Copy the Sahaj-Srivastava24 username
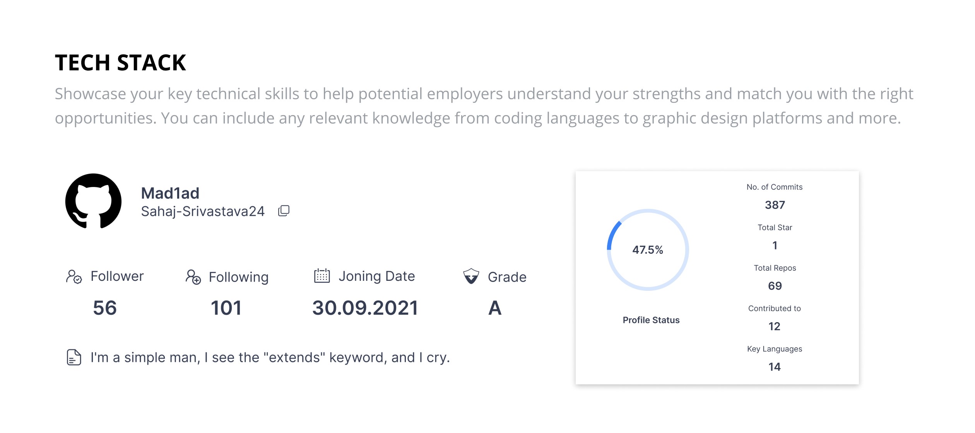Image resolution: width=975 pixels, height=433 pixels. (284, 211)
